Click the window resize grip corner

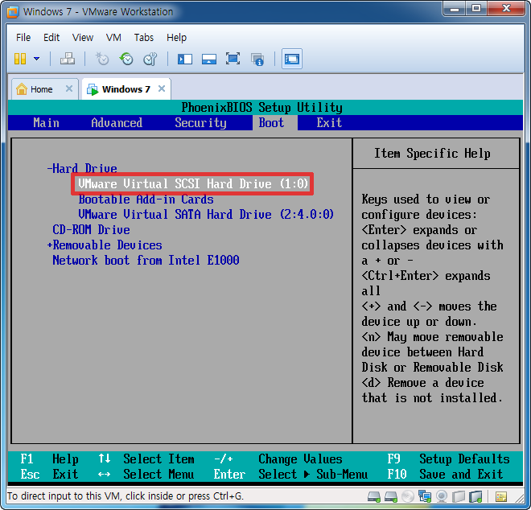tap(519, 498)
